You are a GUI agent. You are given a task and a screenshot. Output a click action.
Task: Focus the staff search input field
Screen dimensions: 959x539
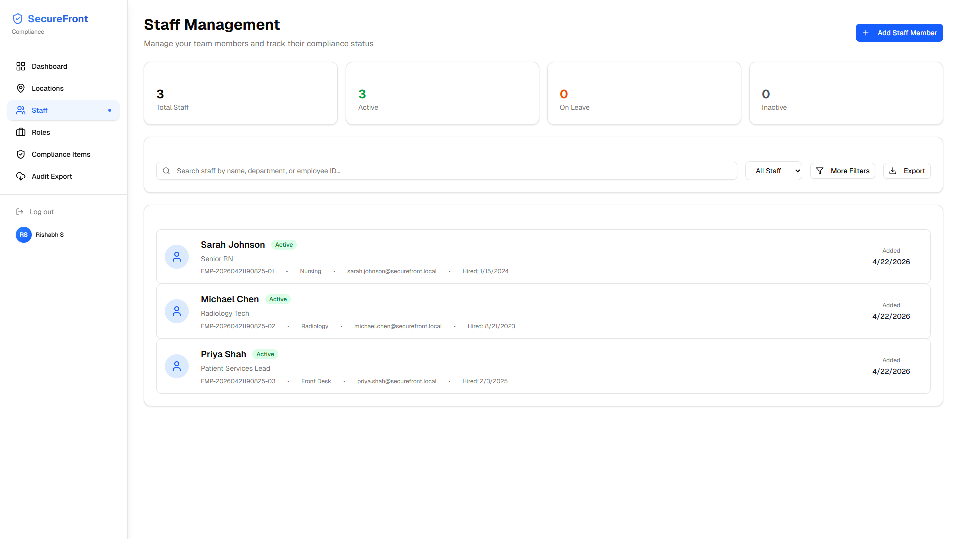coord(450,171)
